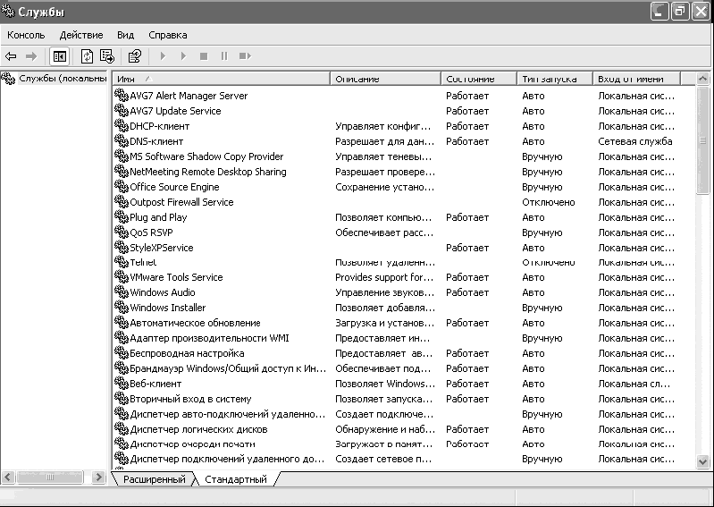Click the gear icon of Веб-клиент

pos(122,383)
